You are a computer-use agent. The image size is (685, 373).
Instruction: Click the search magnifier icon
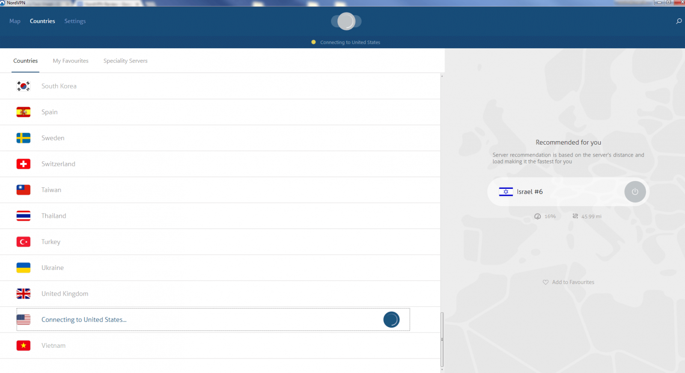click(679, 21)
